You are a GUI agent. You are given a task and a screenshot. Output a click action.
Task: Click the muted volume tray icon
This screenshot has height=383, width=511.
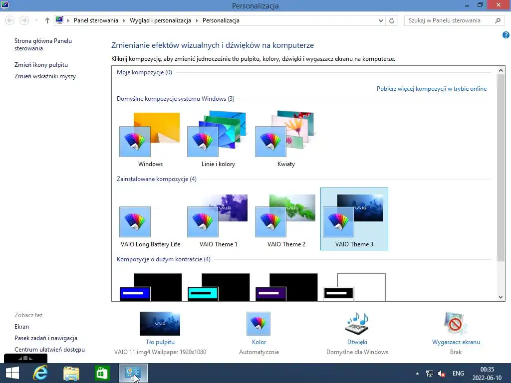coord(442,374)
